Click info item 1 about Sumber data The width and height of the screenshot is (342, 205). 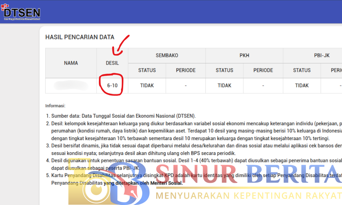(x=123, y=116)
